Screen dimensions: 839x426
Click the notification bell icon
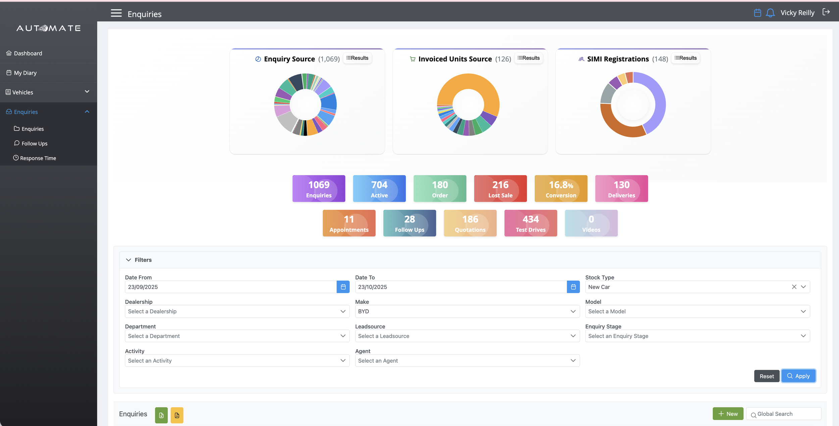click(x=770, y=13)
